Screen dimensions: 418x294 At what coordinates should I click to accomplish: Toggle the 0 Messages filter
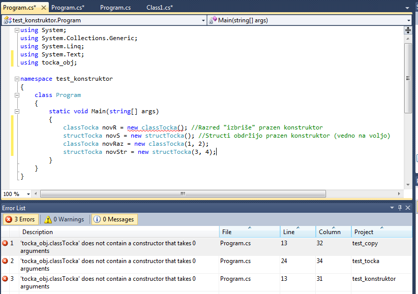[114, 219]
